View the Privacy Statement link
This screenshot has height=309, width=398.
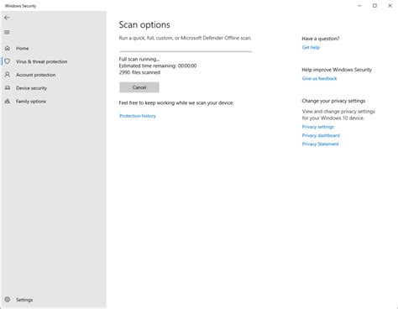point(320,144)
